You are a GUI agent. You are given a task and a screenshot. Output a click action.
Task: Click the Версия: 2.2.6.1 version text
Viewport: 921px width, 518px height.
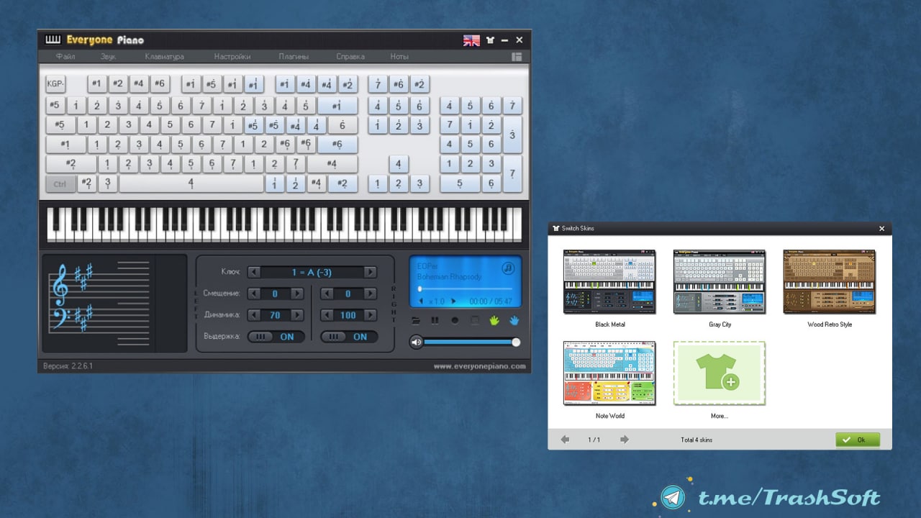pos(68,366)
